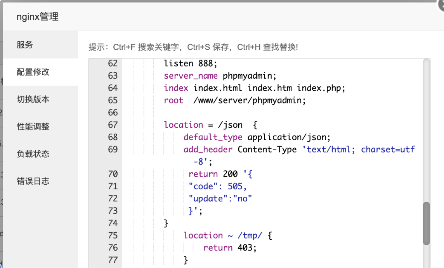View the 错误日志 tab

click(40, 181)
